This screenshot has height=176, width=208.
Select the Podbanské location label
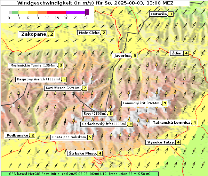(x=17, y=135)
